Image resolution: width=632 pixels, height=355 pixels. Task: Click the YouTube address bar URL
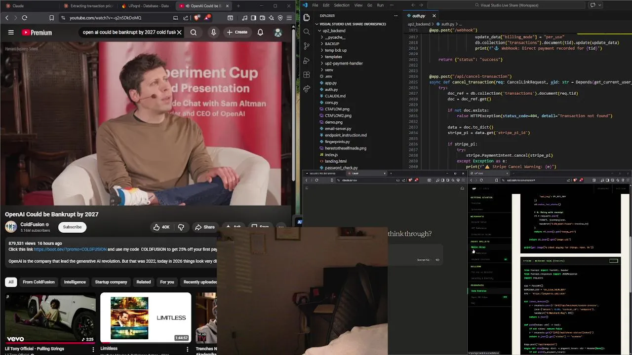tap(105, 18)
